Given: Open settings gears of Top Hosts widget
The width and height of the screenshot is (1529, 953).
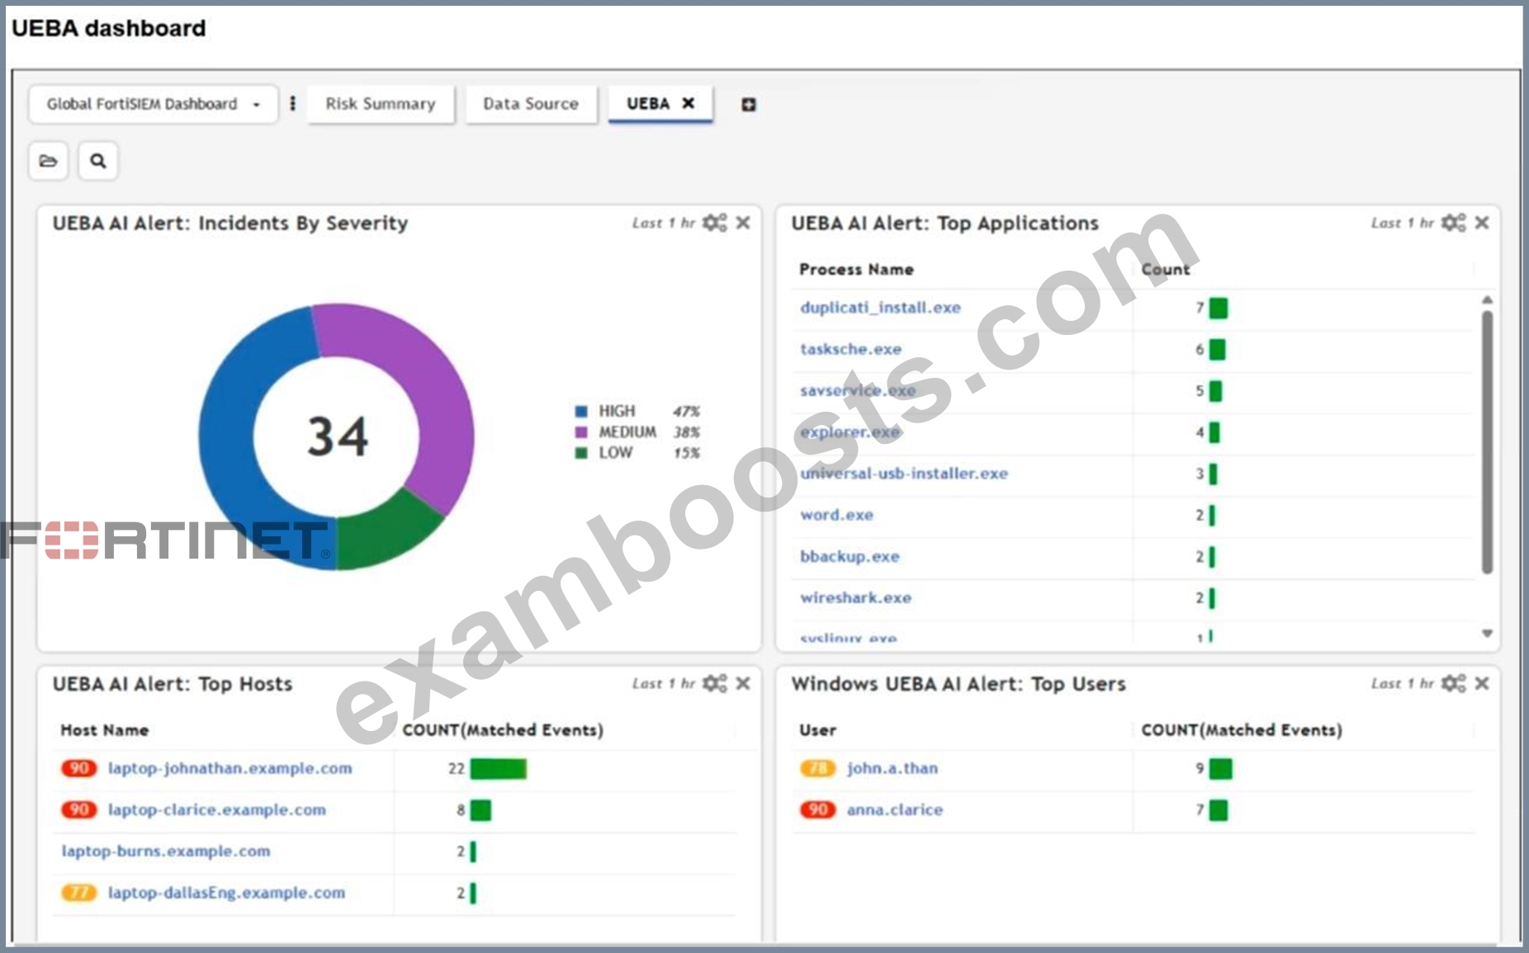Looking at the screenshot, I should pyautogui.click(x=714, y=683).
